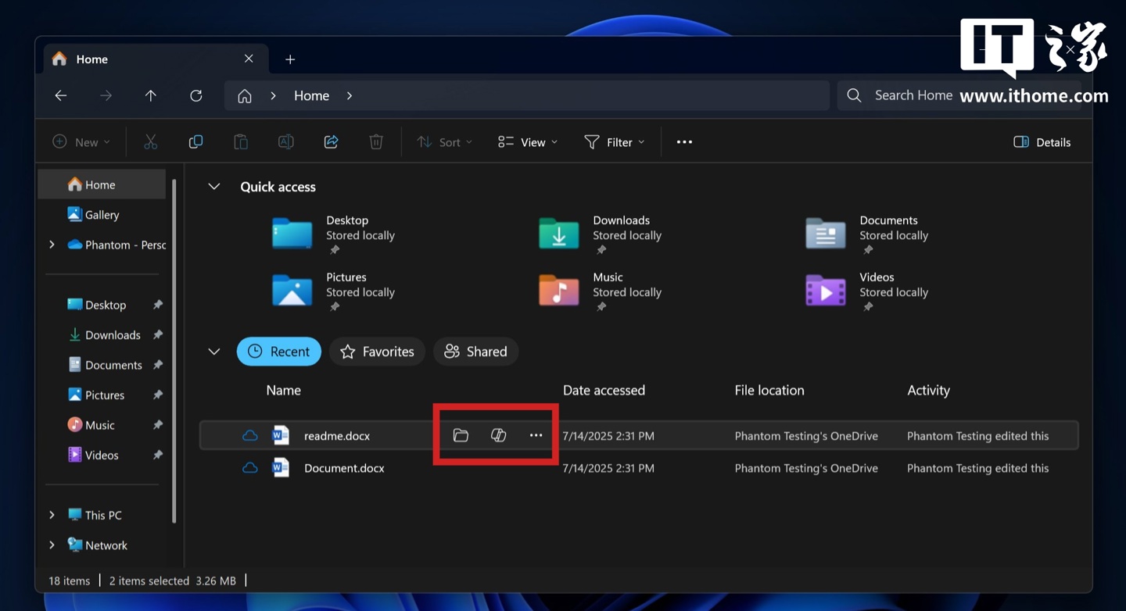1126x611 pixels.
Task: Sort by Date accessed column header
Action: pyautogui.click(x=604, y=391)
